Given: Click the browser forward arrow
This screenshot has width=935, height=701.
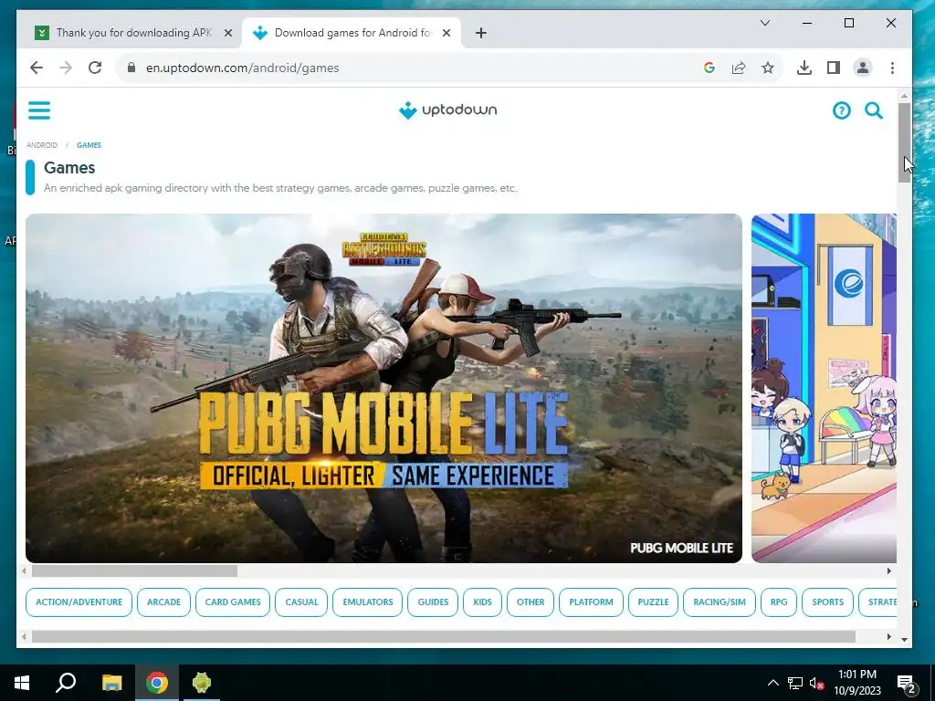Looking at the screenshot, I should pos(66,68).
